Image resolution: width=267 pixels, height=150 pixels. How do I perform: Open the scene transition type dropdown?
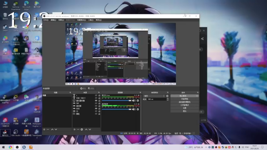(154, 96)
